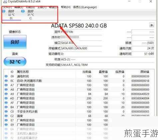Click the firmware 固件 value field
Viewport: 158px width, 140px height.
tap(81, 32)
